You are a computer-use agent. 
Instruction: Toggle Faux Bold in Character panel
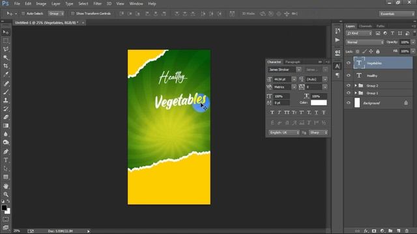click(x=272, y=112)
